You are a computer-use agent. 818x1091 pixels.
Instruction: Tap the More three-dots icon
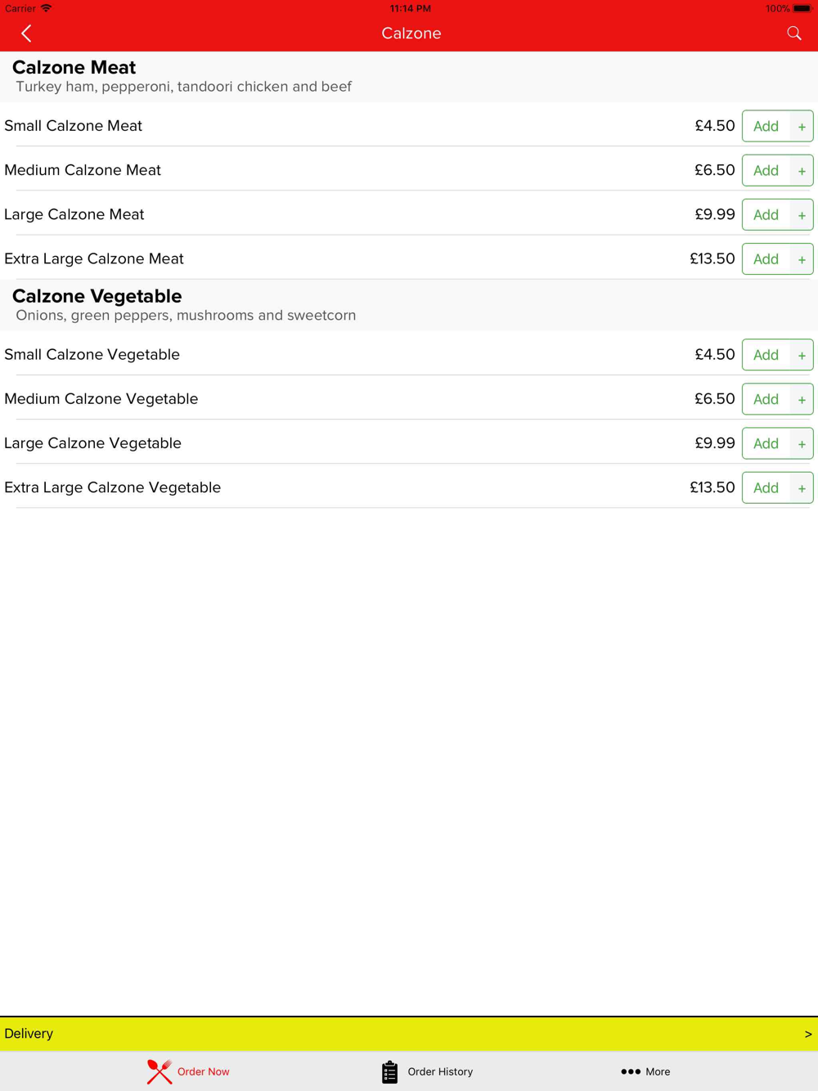[x=630, y=1071]
